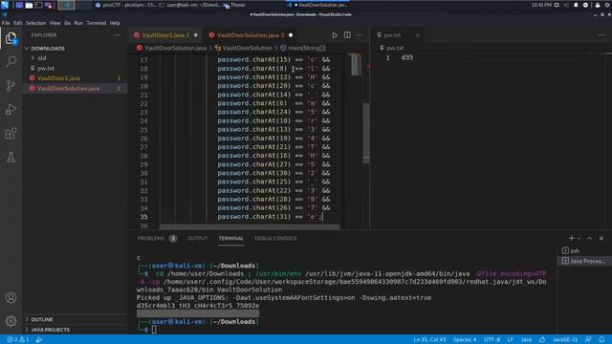Screen dimensions: 612x344
Task: Open the Run and Debug view
Action: pos(11,109)
